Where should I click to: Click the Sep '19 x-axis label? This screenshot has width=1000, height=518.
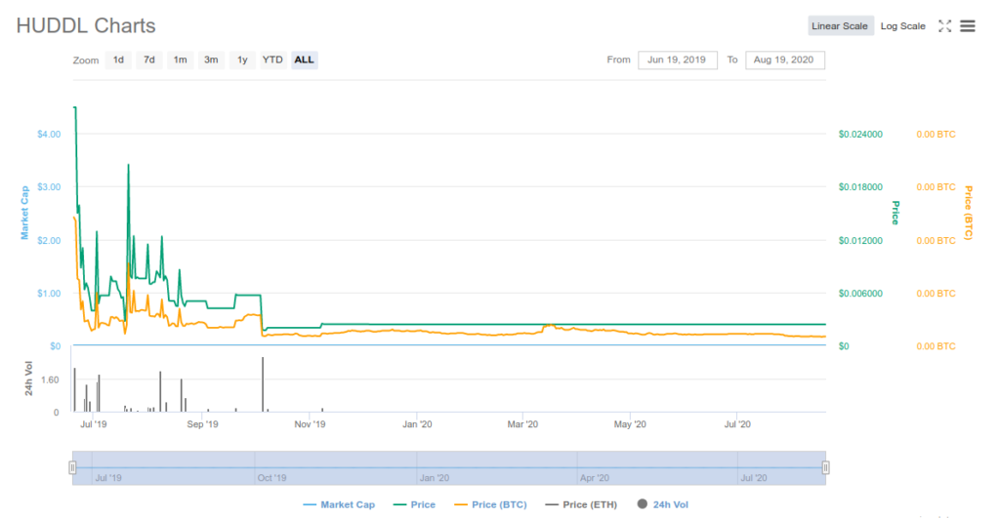(x=202, y=423)
